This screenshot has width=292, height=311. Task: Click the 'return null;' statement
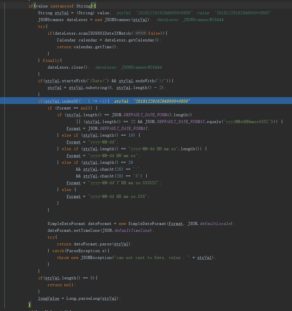[x=61, y=285]
